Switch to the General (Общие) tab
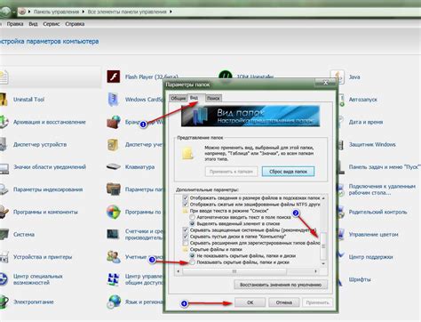The width and height of the screenshot is (421, 322). (x=179, y=98)
